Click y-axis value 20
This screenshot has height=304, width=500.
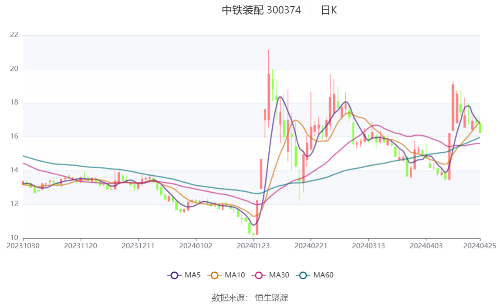14,68
